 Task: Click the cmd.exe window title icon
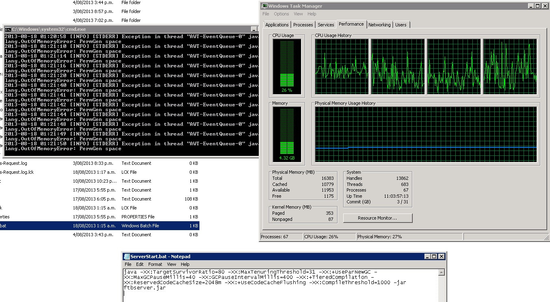point(7,29)
